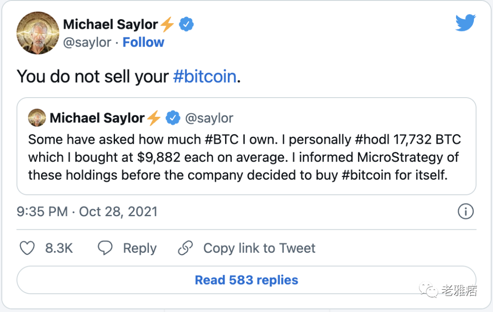Open the #bitcoin hashtag link
The width and height of the screenshot is (493, 312).
click(205, 76)
